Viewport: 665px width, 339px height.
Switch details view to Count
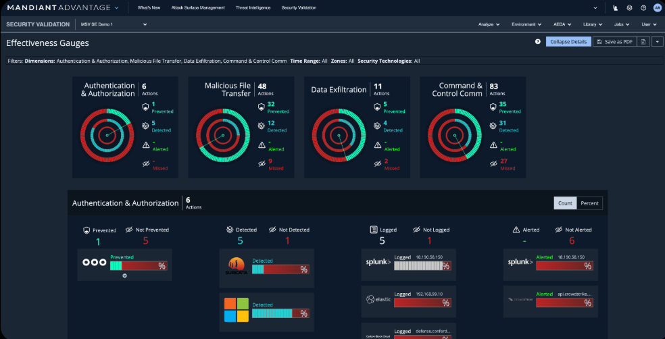click(x=565, y=203)
